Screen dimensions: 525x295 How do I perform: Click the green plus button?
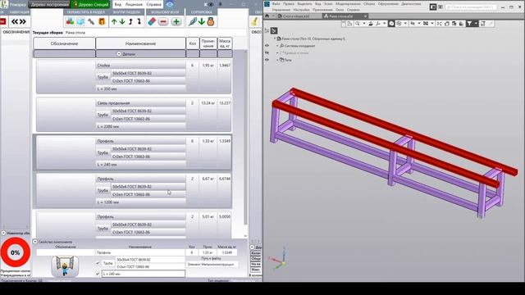click(176, 22)
